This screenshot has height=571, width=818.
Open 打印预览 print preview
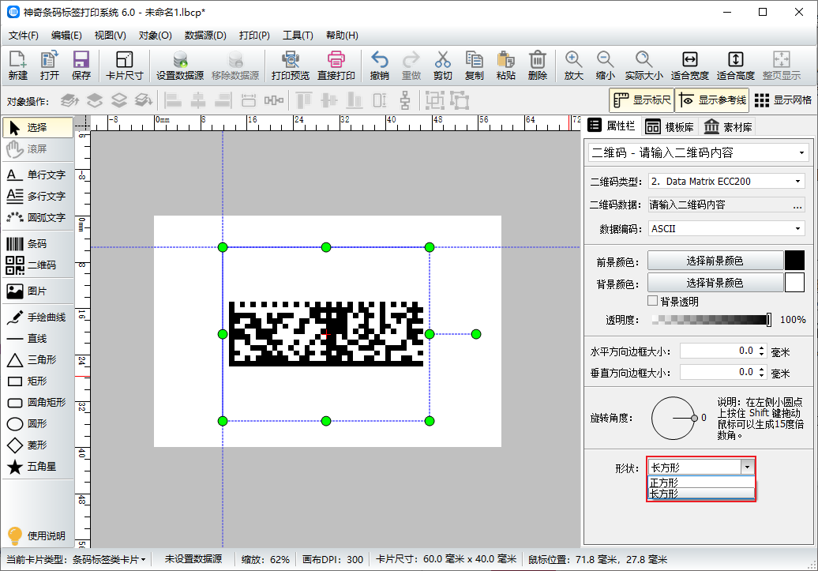tap(290, 66)
